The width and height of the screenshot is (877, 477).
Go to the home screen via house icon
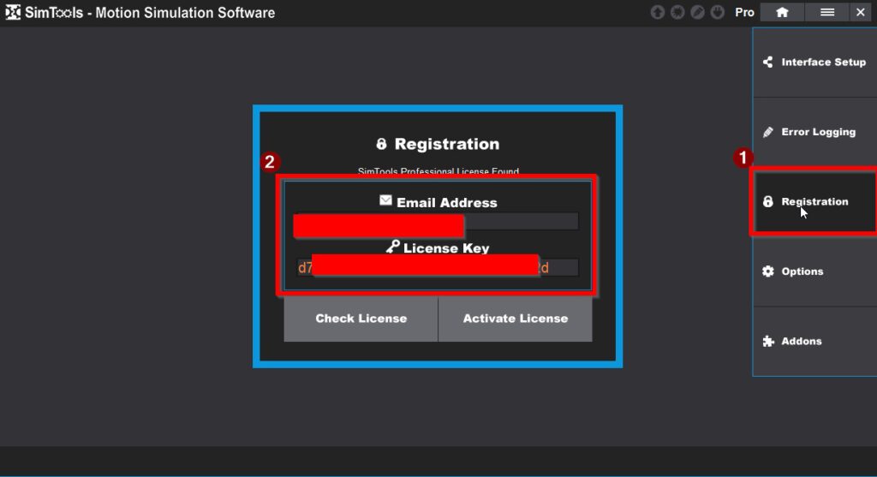pyautogui.click(x=782, y=12)
